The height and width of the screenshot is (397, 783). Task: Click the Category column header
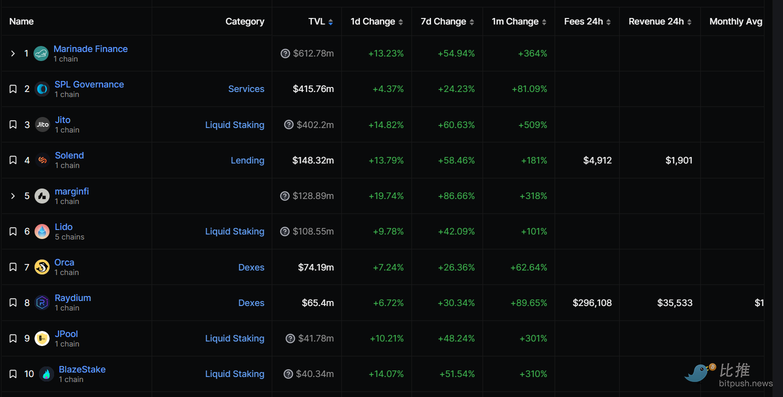245,21
